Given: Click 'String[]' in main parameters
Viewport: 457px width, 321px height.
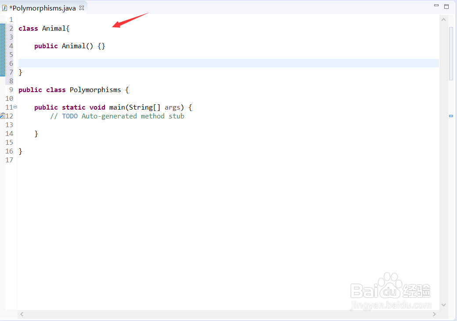Looking at the screenshot, I should [145, 107].
